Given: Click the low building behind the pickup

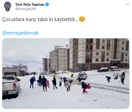Looking at the screenshot, I should [11, 72].
